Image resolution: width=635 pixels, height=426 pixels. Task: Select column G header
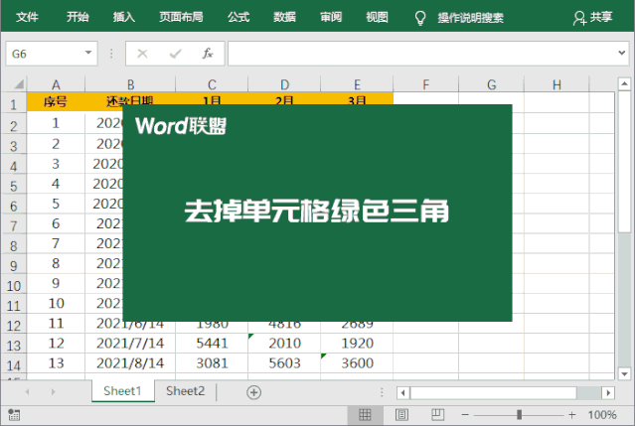pos(491,84)
